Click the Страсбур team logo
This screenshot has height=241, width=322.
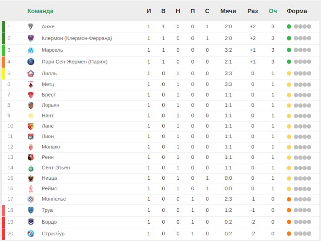(x=30, y=234)
